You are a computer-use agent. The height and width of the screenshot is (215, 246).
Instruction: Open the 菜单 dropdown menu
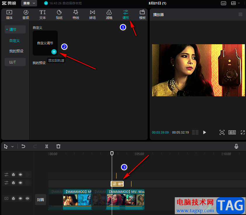pos(29,3)
